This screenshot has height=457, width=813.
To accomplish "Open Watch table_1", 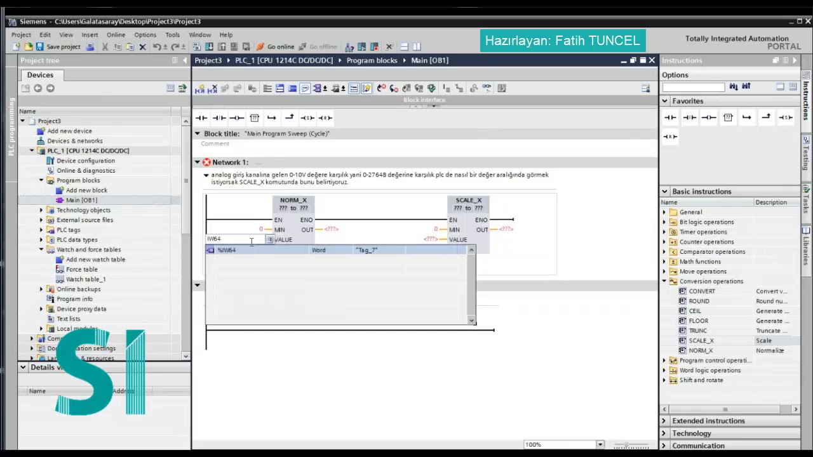I will [85, 279].
